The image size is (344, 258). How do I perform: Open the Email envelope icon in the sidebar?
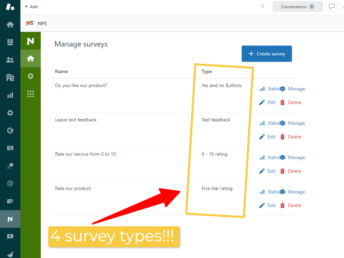10,201
